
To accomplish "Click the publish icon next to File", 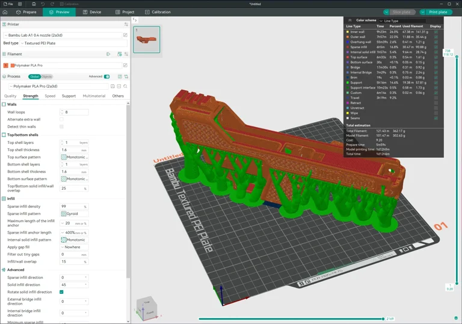I will click(x=20, y=4).
